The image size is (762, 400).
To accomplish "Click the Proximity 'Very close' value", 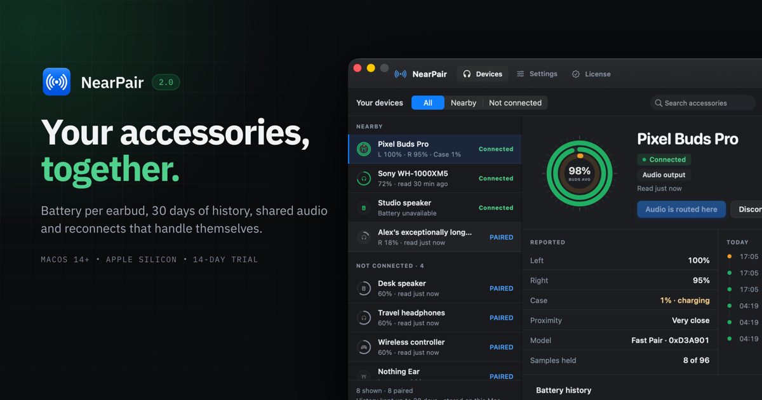I will [691, 320].
